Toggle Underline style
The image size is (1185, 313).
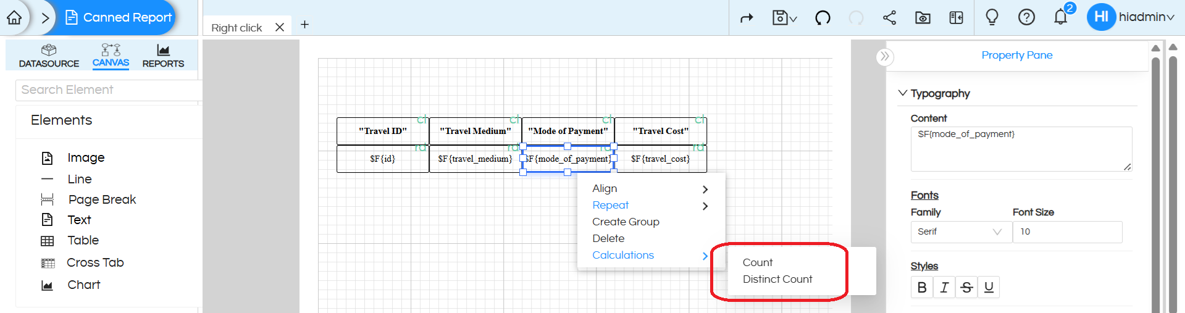pyautogui.click(x=989, y=287)
